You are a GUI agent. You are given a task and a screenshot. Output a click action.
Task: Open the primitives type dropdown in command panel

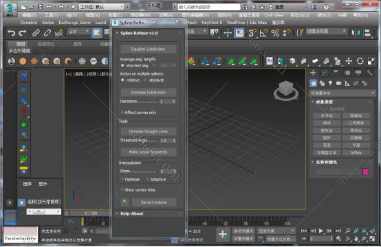(x=342, y=93)
